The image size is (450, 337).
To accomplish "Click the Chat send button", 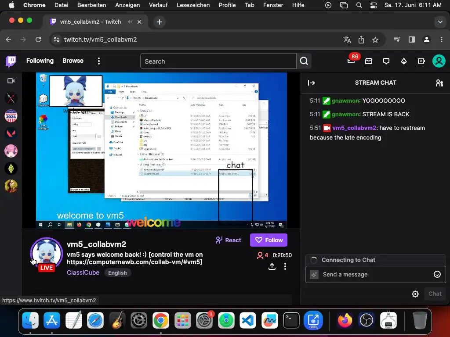I will [x=435, y=294].
